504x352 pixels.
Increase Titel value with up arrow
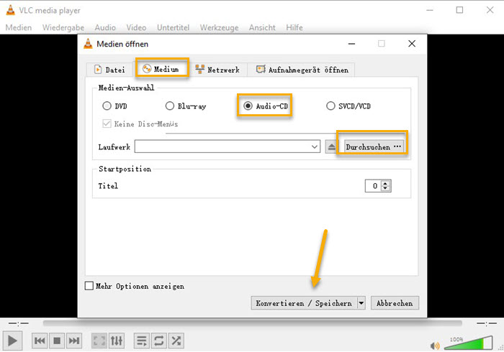tap(385, 183)
